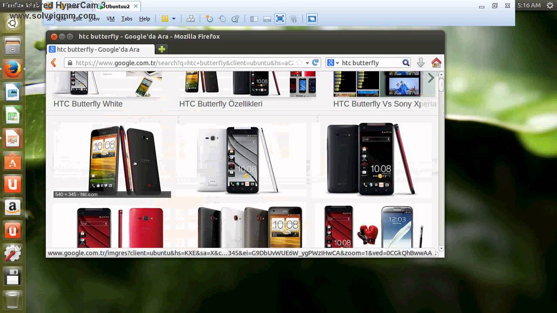
Task: Open LibreOffice Calc from the launcher
Action: [13, 116]
